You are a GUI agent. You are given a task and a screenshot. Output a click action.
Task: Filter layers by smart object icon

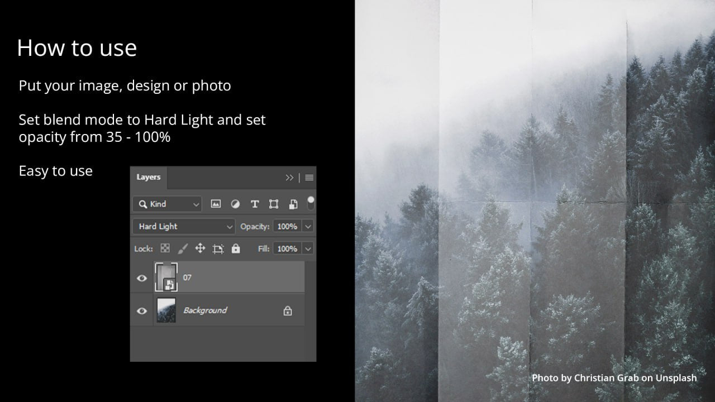(293, 204)
